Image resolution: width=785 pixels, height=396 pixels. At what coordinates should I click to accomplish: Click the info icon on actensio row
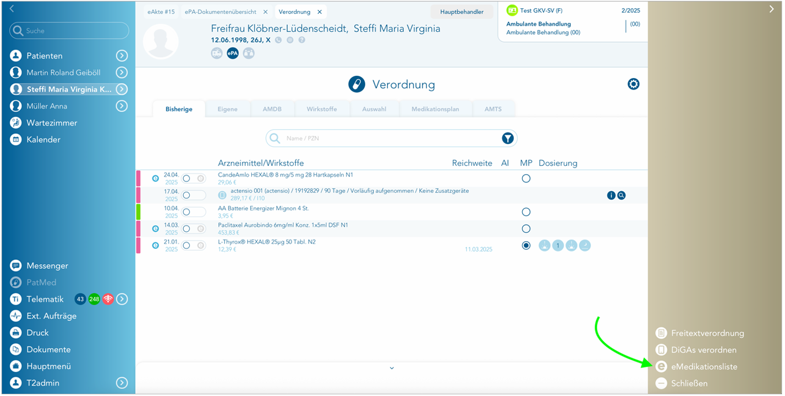coord(611,195)
